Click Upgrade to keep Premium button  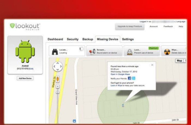[x=130, y=27]
